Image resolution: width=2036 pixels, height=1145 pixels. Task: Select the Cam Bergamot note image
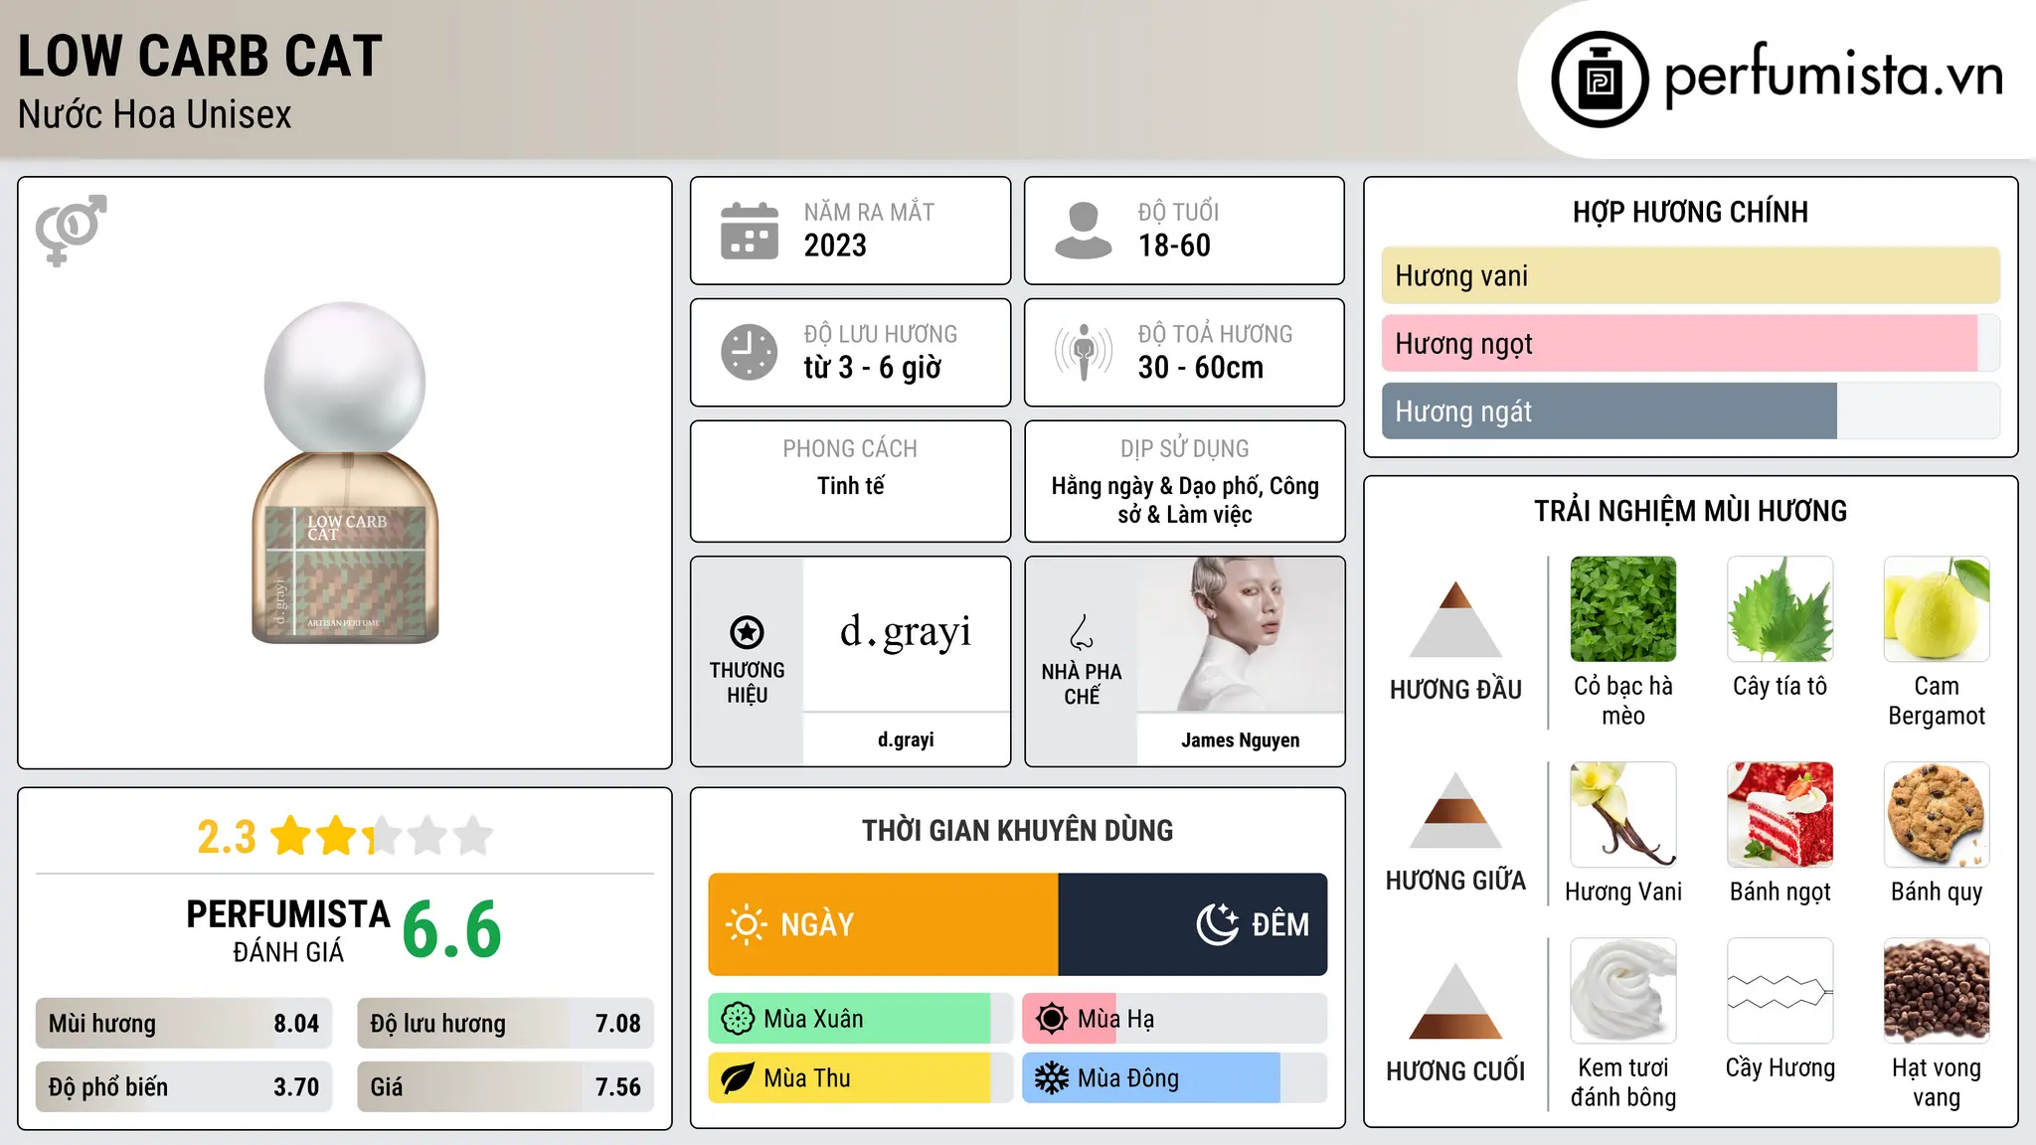click(1937, 609)
